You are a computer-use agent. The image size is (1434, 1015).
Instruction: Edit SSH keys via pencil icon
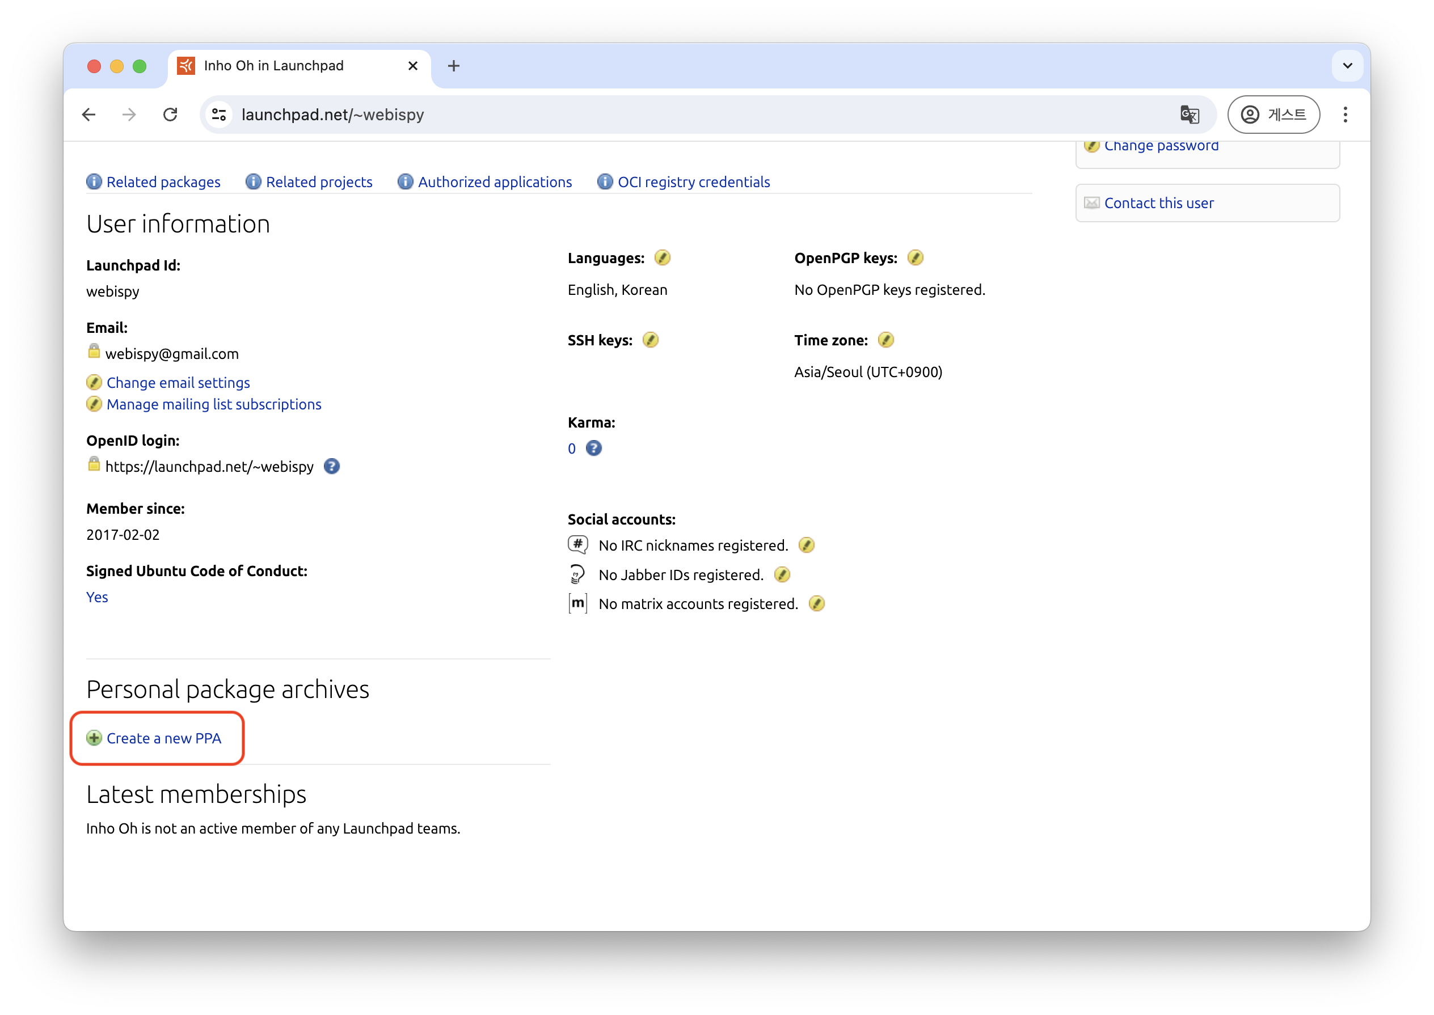point(651,340)
